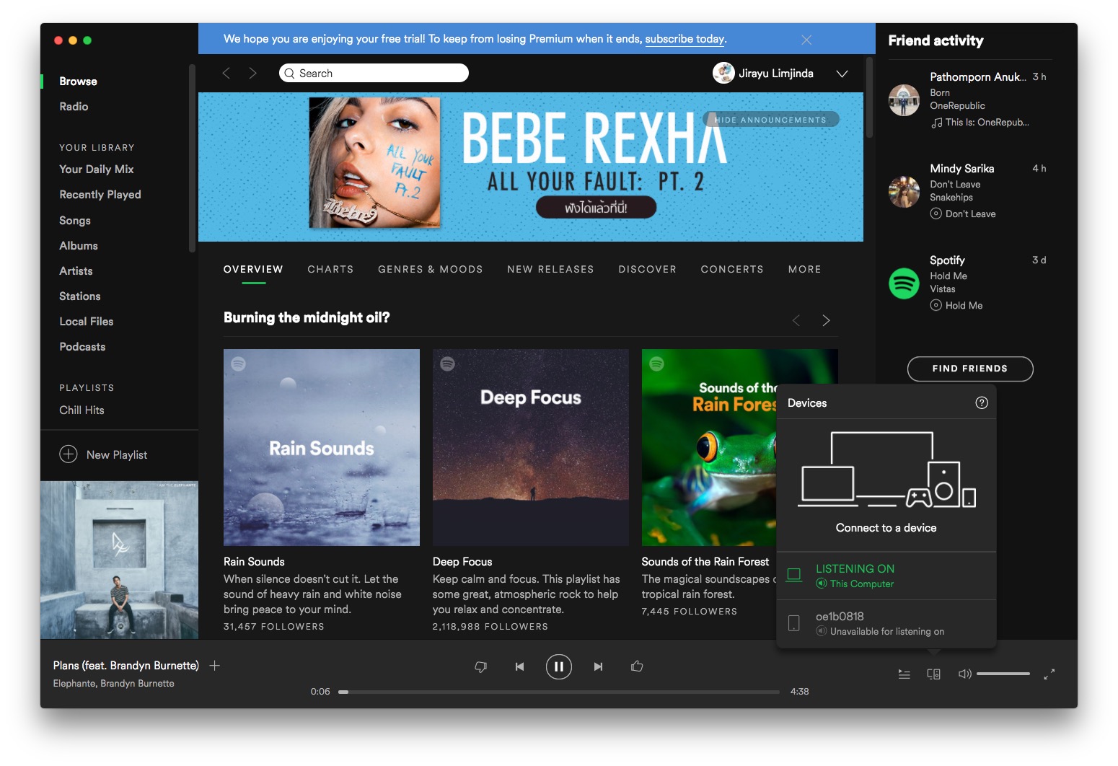Open New Releases tab

(550, 269)
